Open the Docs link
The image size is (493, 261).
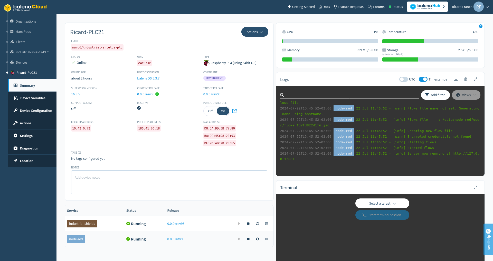(324, 7)
